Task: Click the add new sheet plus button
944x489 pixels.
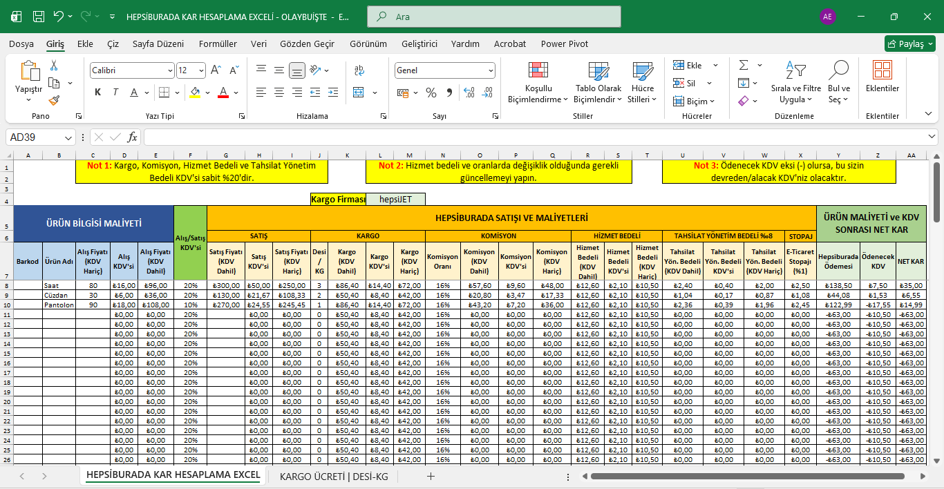Action: coord(431,476)
